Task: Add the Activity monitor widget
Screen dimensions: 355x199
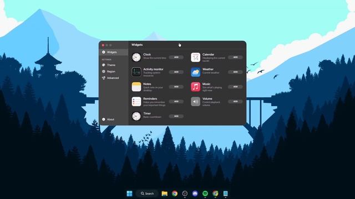Action: coord(176,72)
